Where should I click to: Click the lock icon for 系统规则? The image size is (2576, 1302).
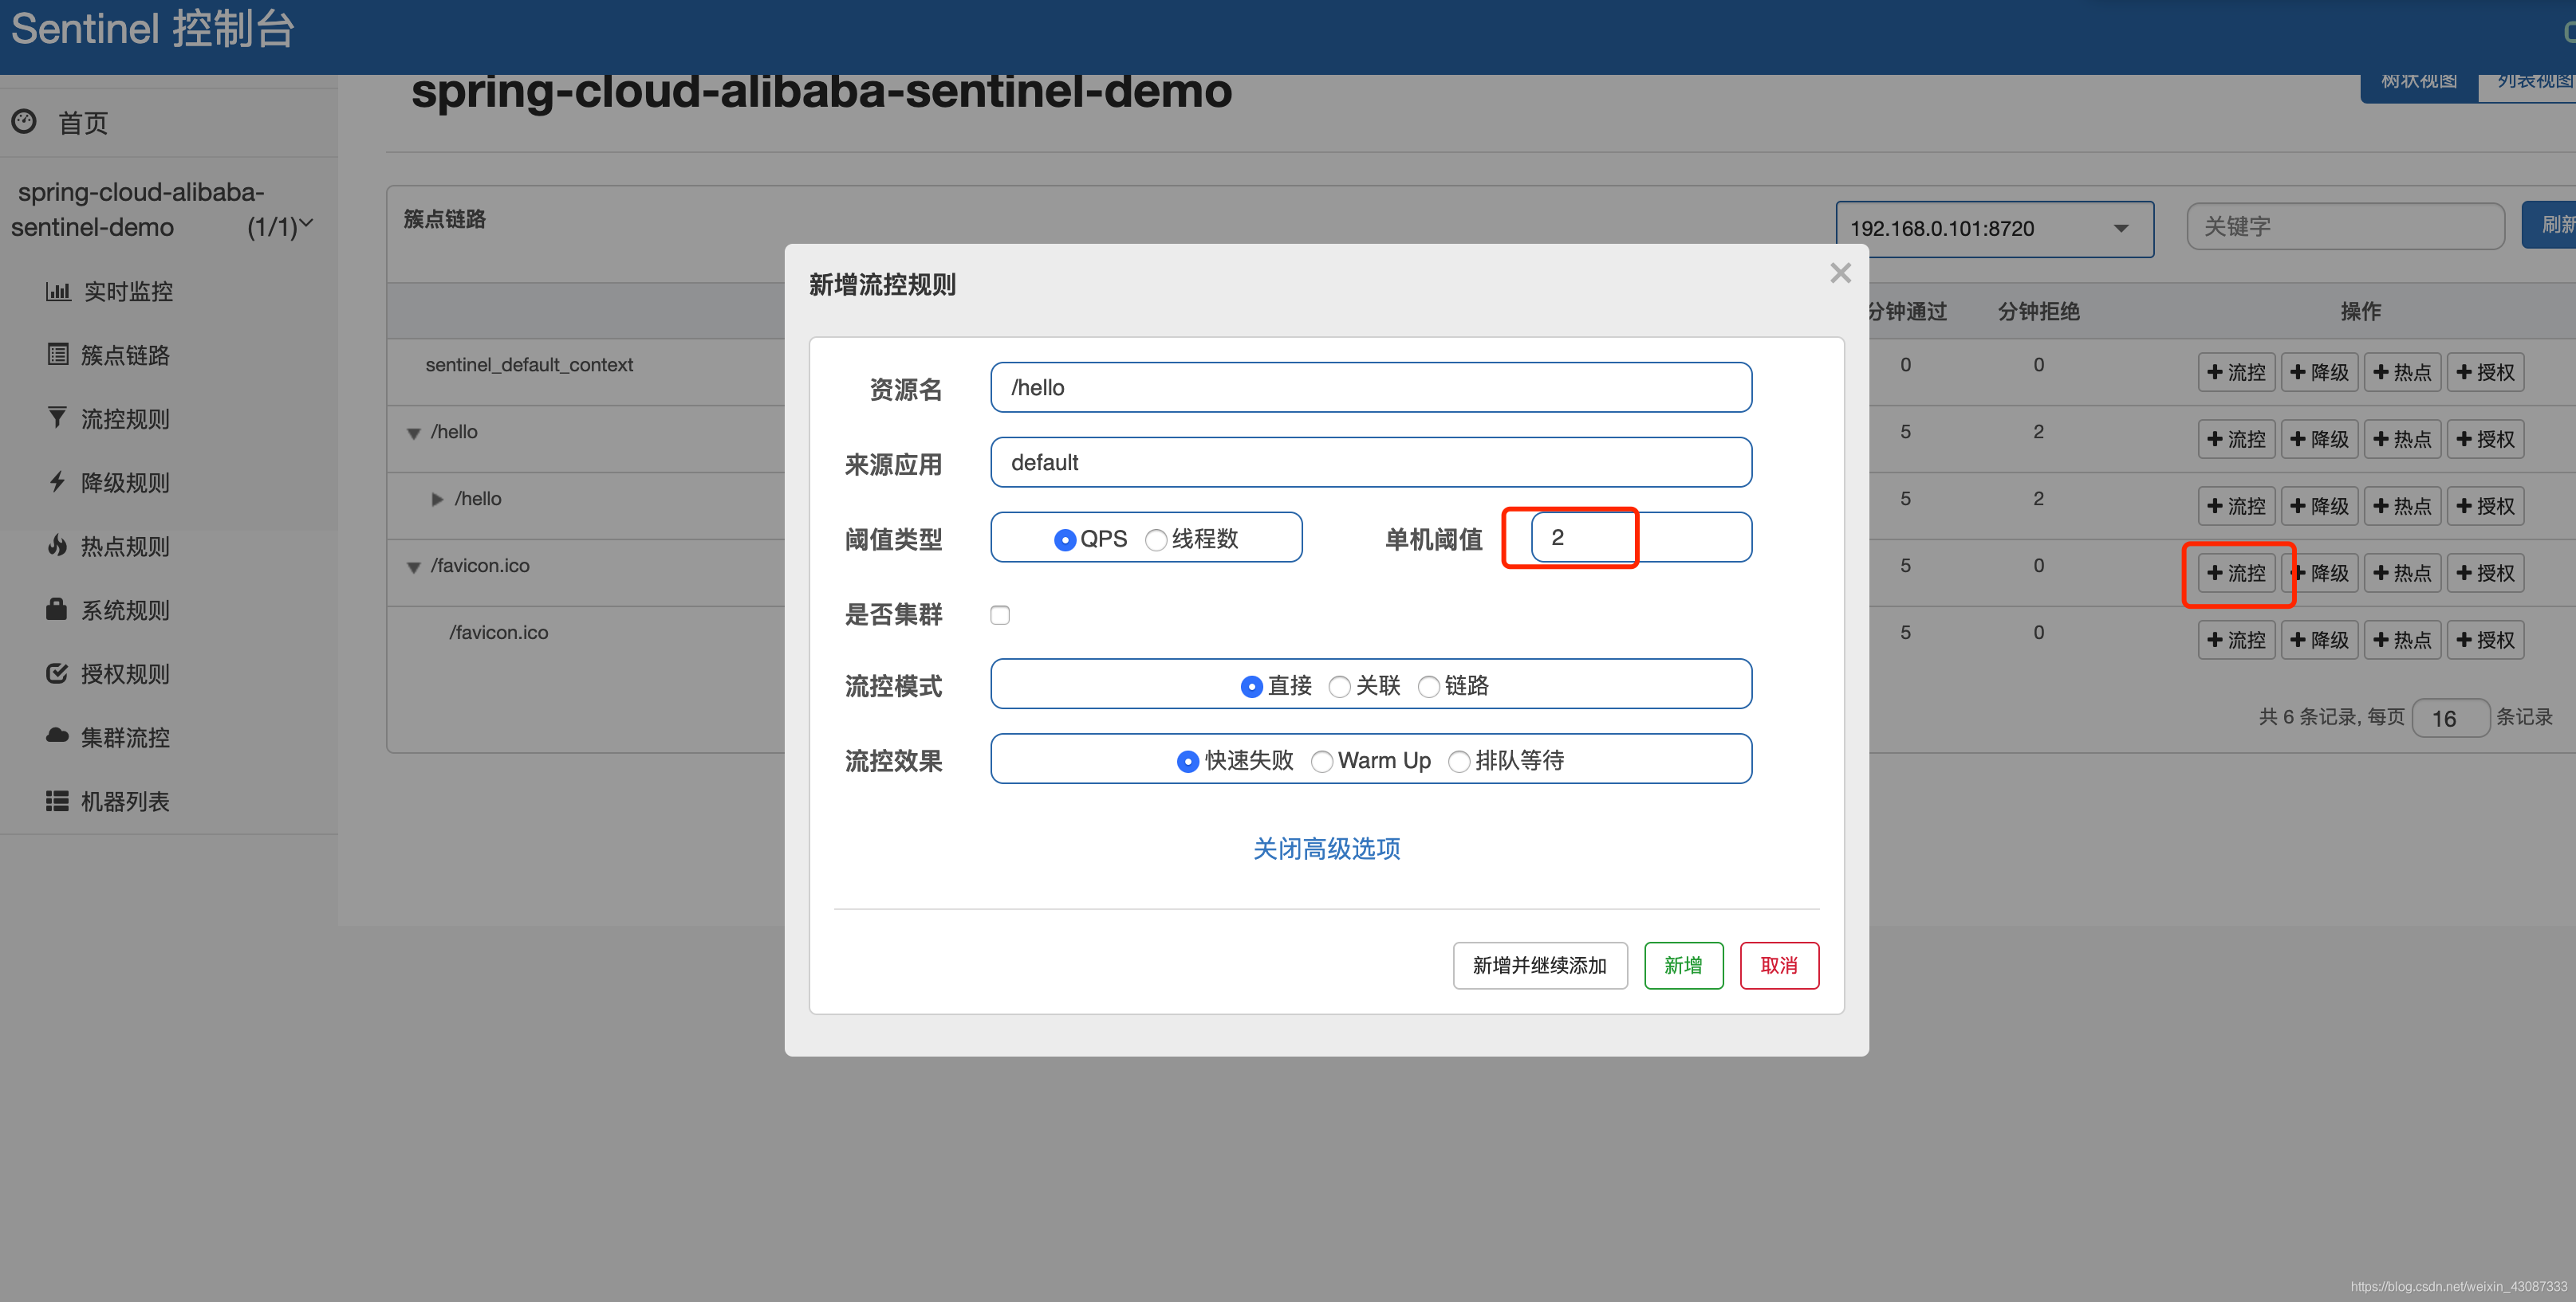(x=57, y=610)
